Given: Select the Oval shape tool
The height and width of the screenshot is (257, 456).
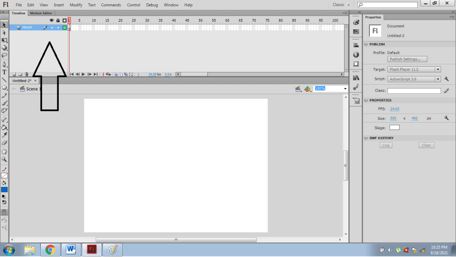Looking at the screenshot, I should pos(4,88).
